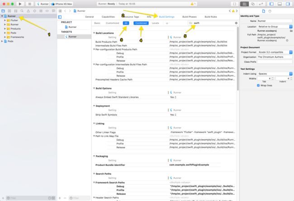Select the All filter in build settings
This screenshot has height=201, width=294.
[126, 23]
